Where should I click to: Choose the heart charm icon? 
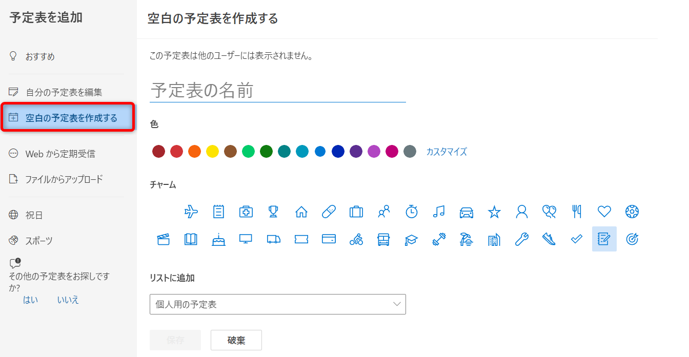(x=604, y=212)
